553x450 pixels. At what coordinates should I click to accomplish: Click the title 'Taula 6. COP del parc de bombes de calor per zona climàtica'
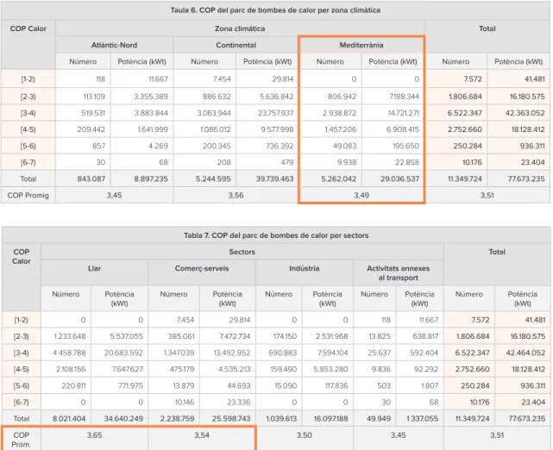point(275,10)
